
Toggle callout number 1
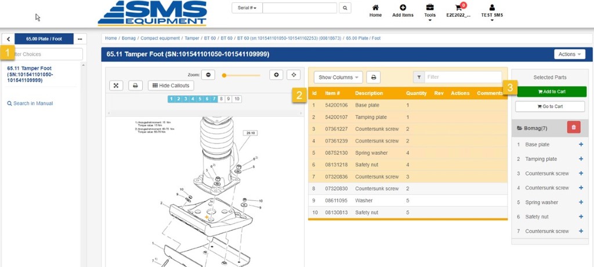171,99
